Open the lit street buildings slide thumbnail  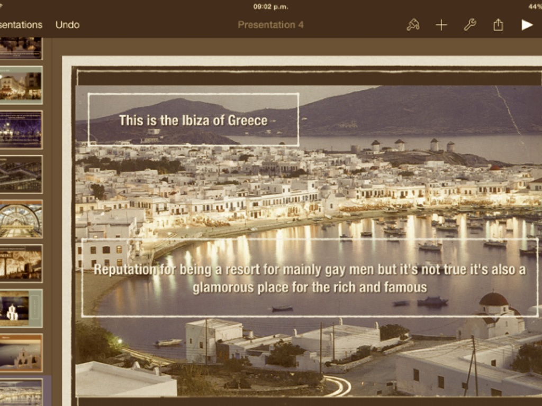coord(21,85)
